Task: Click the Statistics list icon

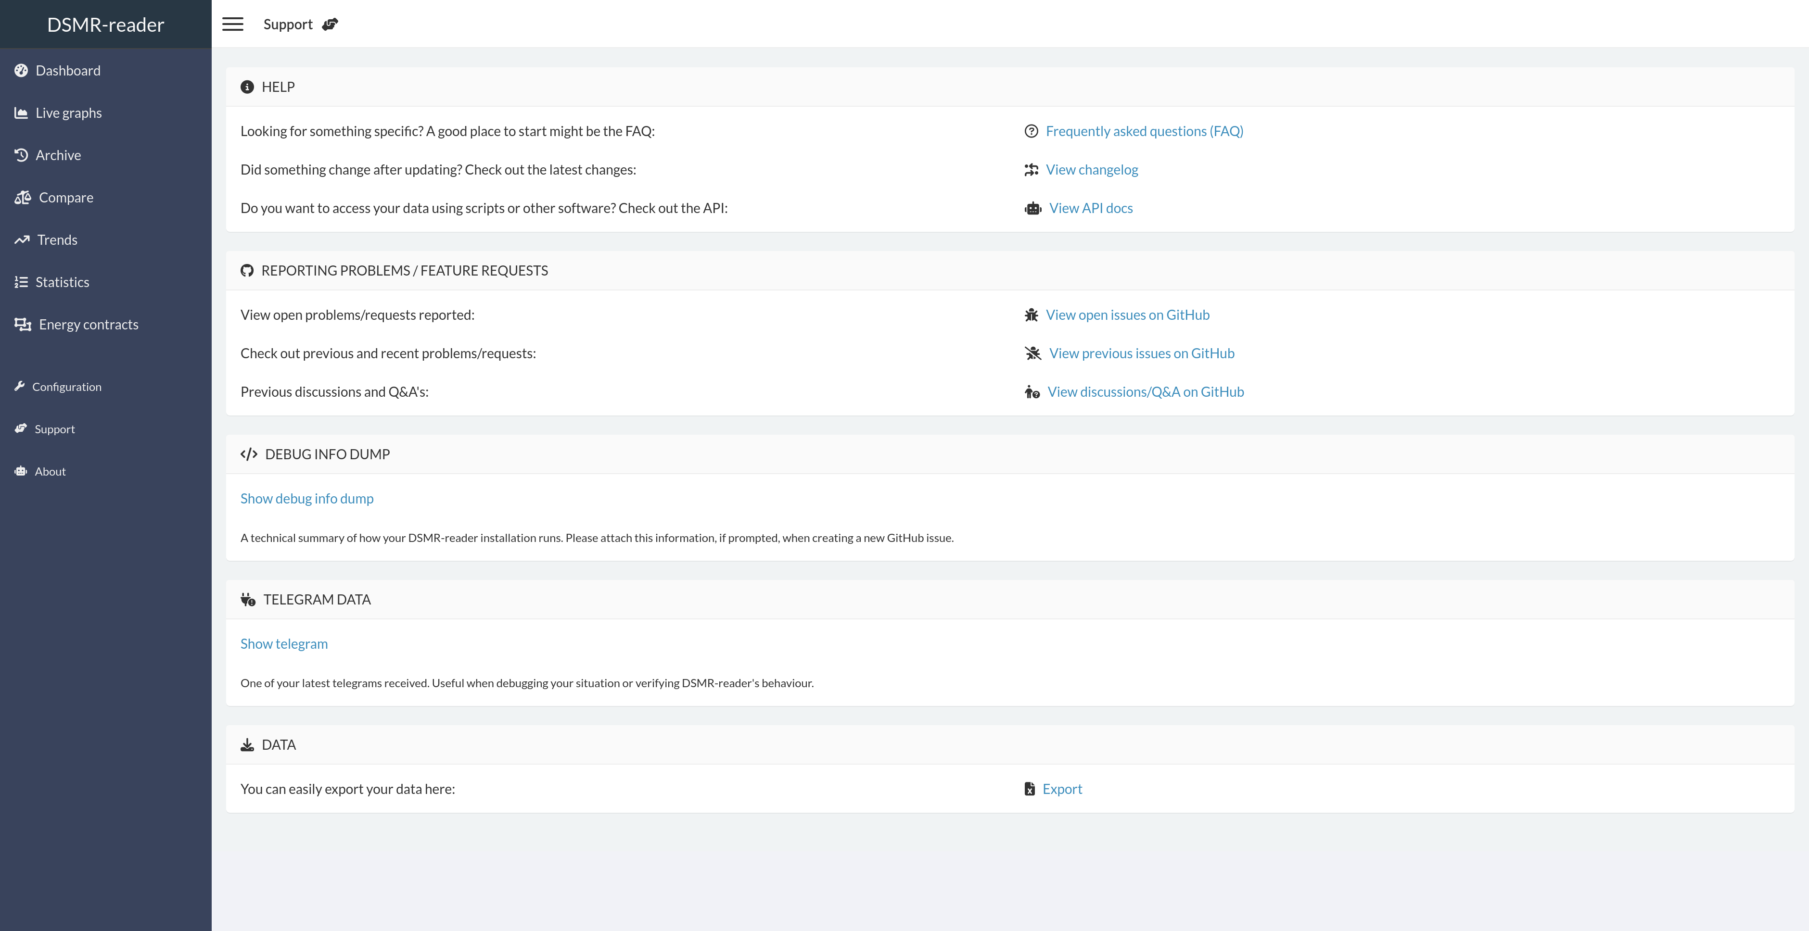Action: click(21, 281)
